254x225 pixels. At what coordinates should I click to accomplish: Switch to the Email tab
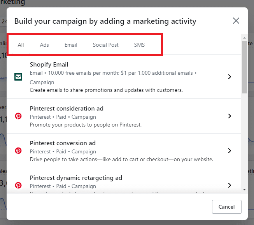click(x=71, y=45)
